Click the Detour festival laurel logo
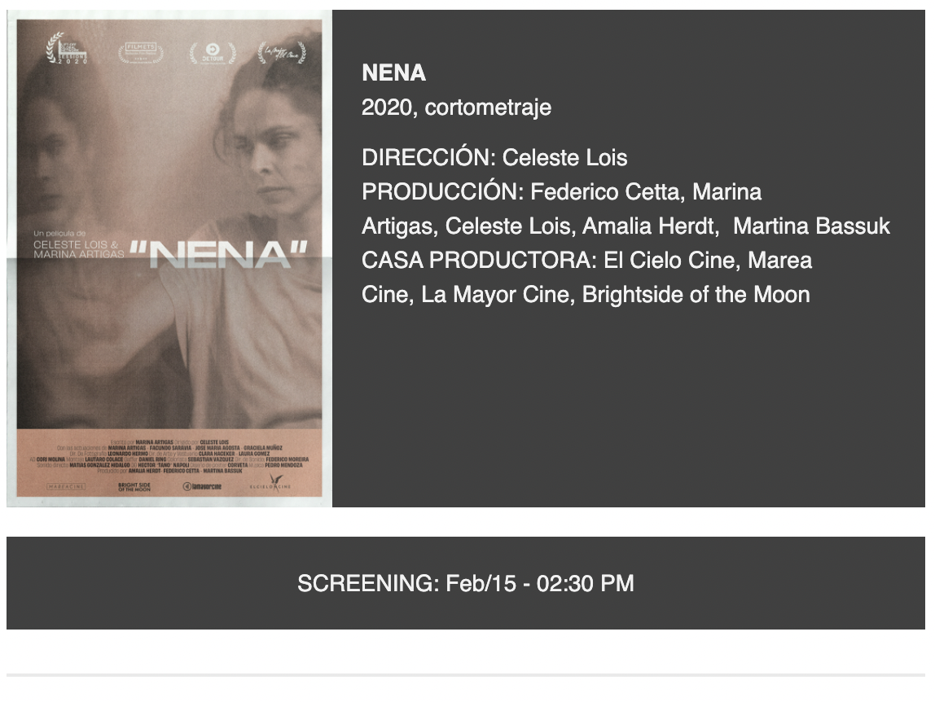 tap(213, 53)
